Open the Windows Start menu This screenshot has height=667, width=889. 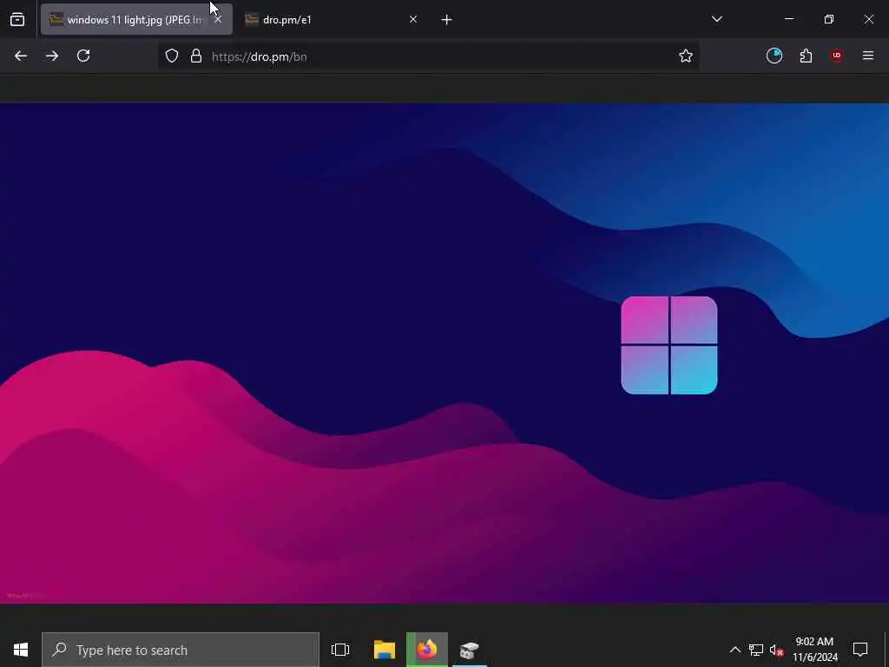pyautogui.click(x=21, y=650)
